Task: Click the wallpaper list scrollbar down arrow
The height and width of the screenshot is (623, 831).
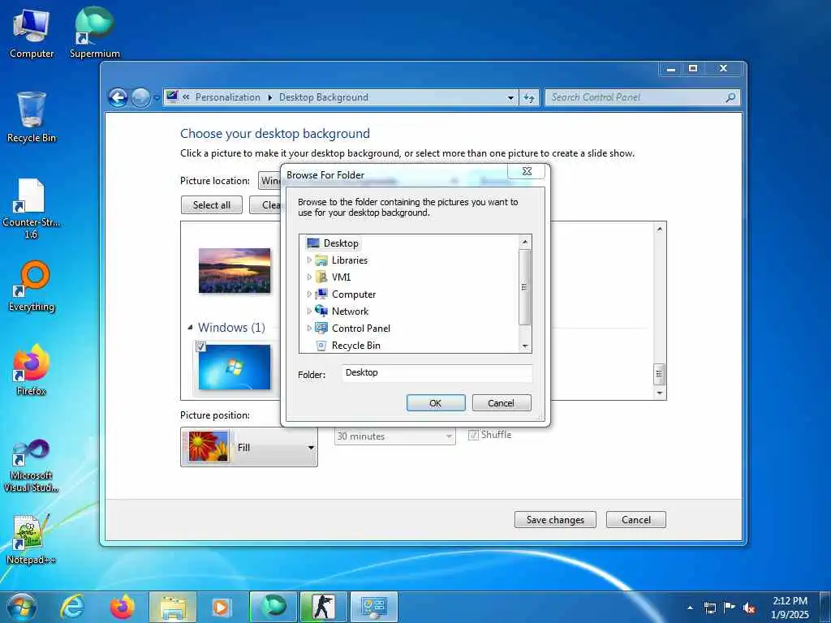Action: click(x=660, y=393)
